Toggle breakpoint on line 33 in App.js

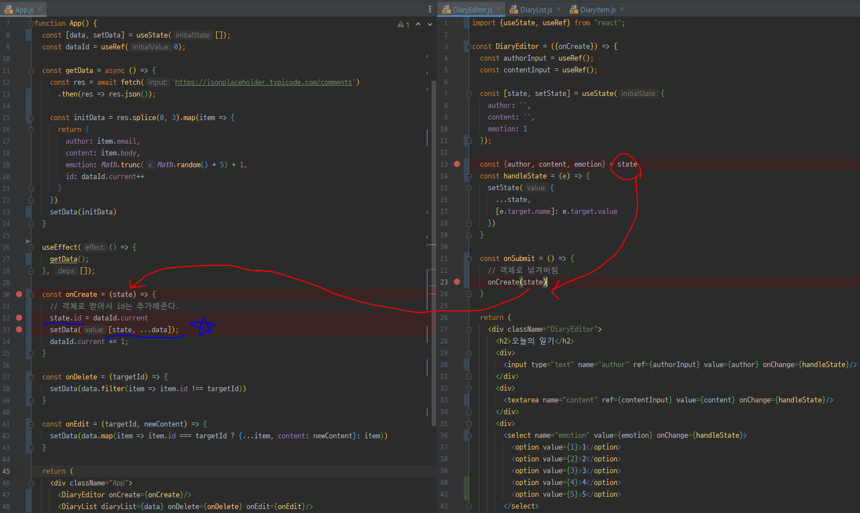(x=19, y=329)
